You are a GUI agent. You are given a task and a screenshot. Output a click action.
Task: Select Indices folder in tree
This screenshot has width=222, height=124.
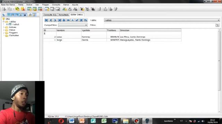click(12, 27)
